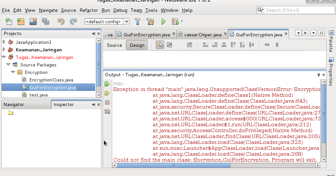Open the File menu
Screen dimensions: 336x176
[x=6, y=10]
